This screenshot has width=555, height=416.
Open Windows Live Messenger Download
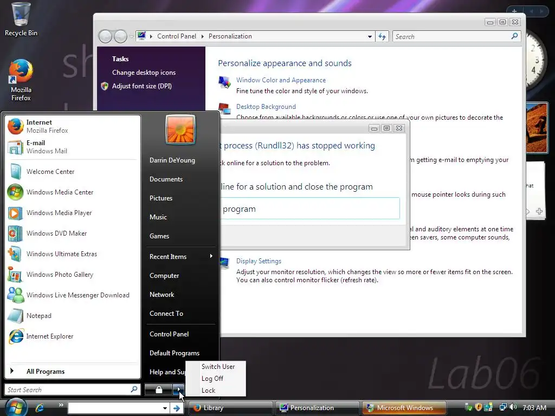pos(73,295)
